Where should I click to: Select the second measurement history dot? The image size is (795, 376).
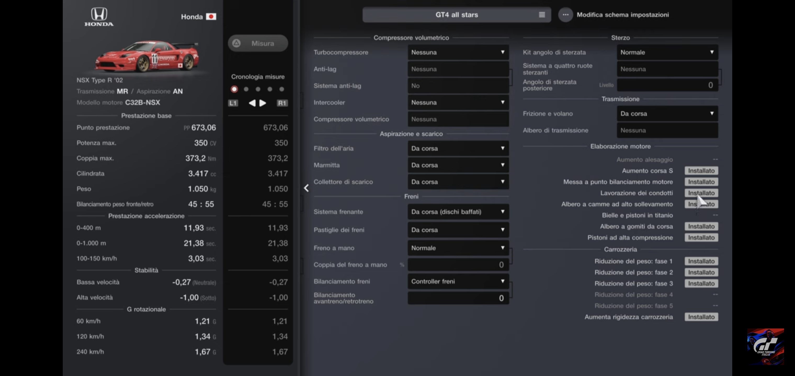246,89
